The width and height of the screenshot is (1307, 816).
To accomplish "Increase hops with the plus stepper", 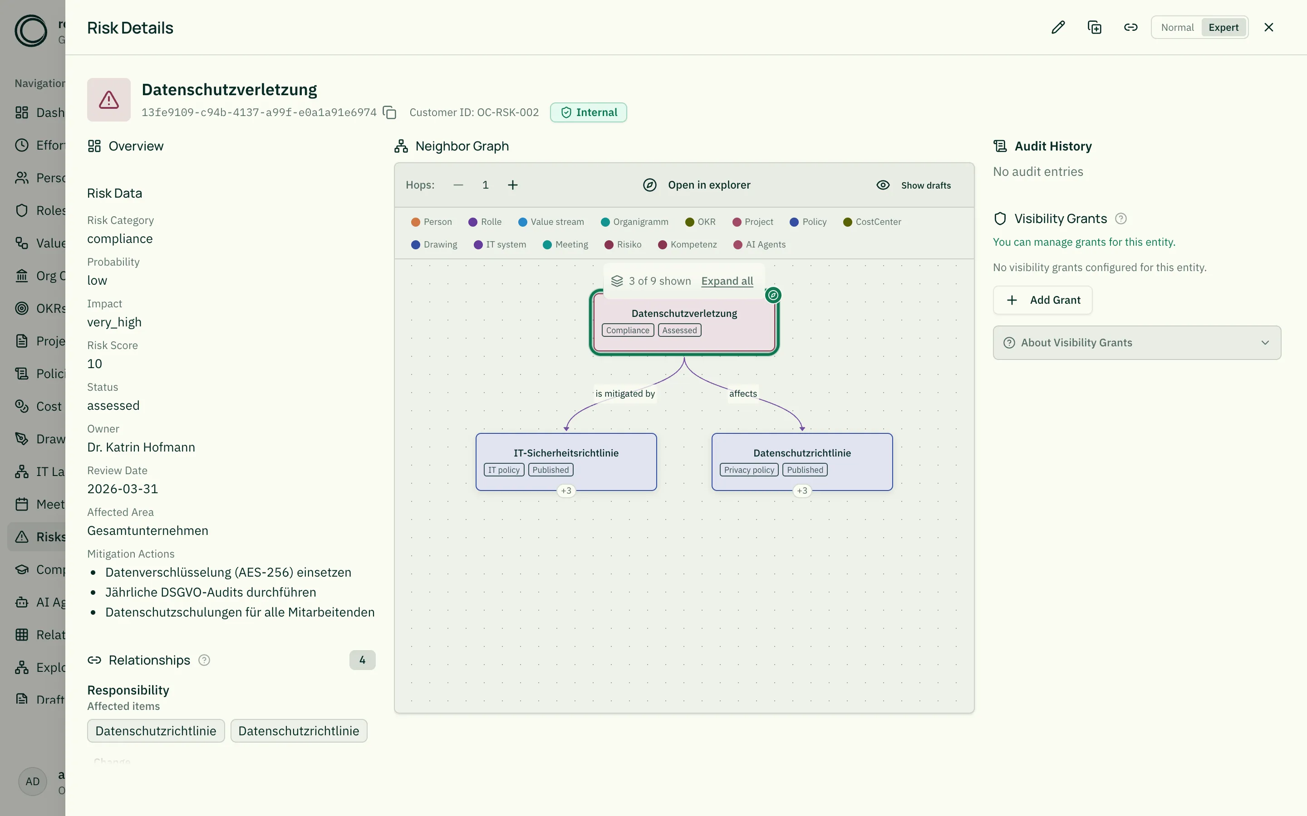I will (x=512, y=185).
